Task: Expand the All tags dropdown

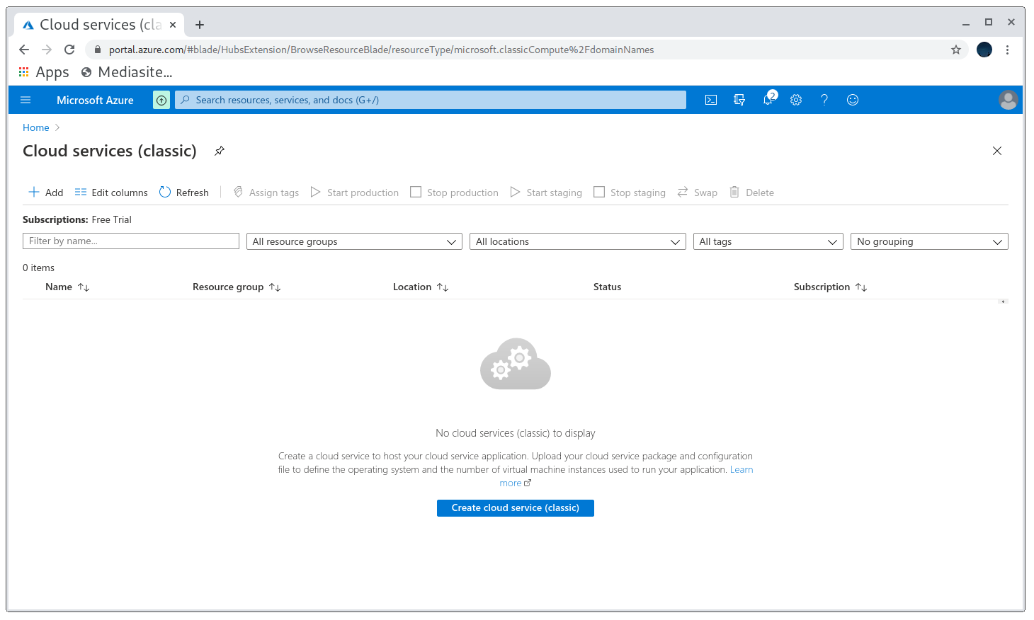Action: [768, 241]
